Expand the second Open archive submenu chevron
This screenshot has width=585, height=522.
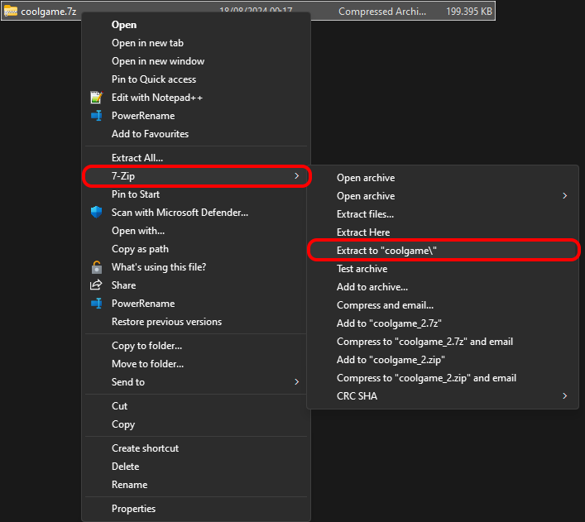point(565,196)
